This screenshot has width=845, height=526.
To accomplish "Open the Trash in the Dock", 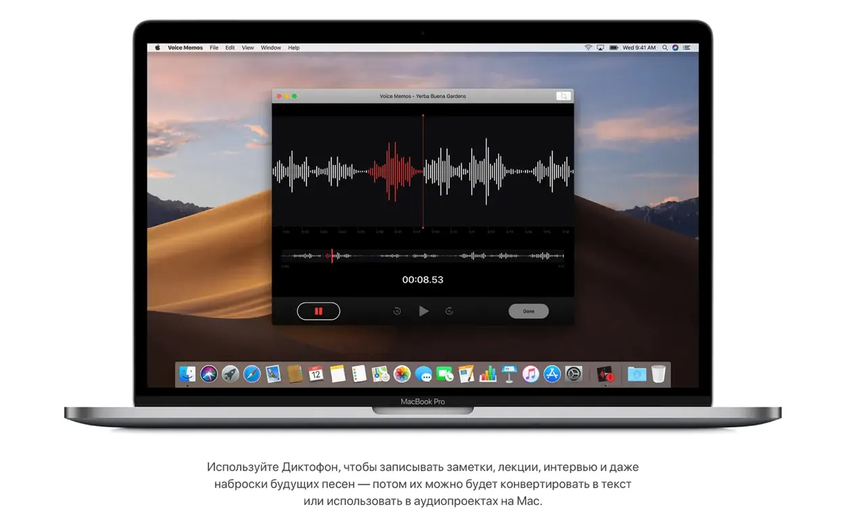I will click(x=658, y=374).
